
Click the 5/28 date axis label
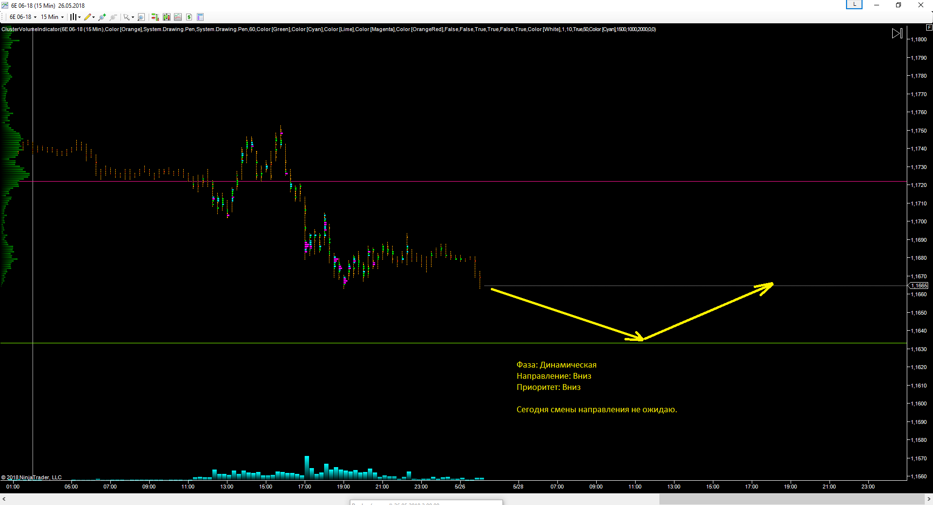click(518, 487)
